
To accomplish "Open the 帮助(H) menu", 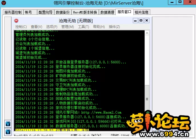I will 99,27.
